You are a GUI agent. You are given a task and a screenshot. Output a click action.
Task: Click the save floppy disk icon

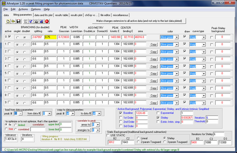pyautogui.click(x=19, y=21)
